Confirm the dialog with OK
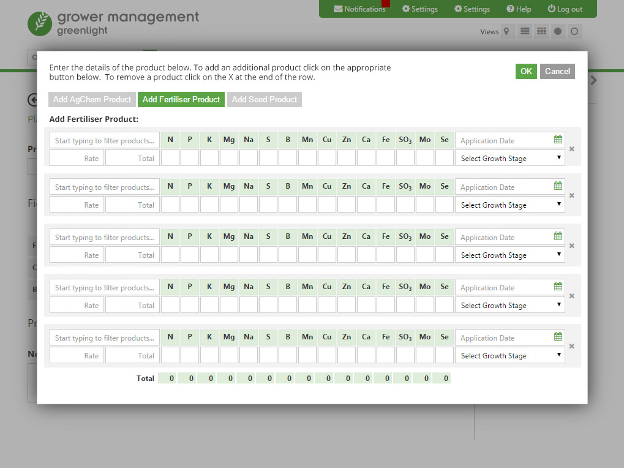This screenshot has width=624, height=468. 526,71
